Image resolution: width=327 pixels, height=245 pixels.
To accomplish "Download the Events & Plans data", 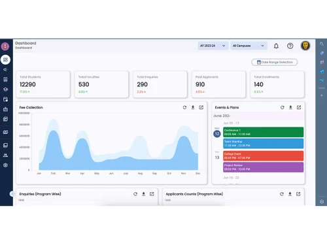I will [x=290, y=107].
